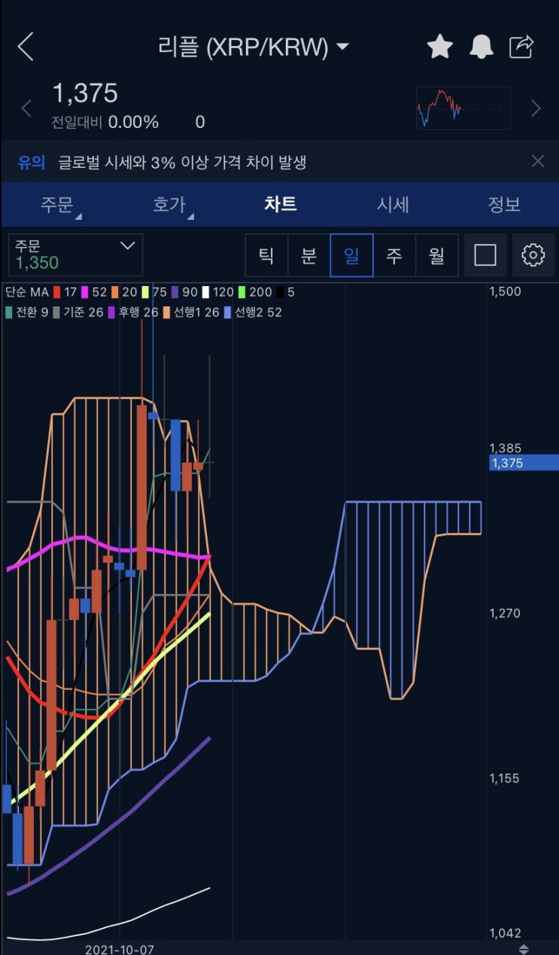The width and height of the screenshot is (559, 955).
Task: Tap the 유의 warning label
Action: coord(32,161)
